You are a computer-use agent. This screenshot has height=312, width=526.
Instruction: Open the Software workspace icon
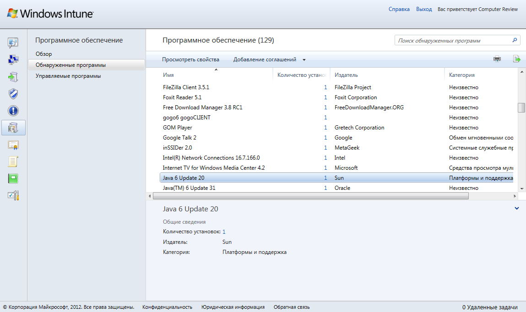[x=13, y=128]
